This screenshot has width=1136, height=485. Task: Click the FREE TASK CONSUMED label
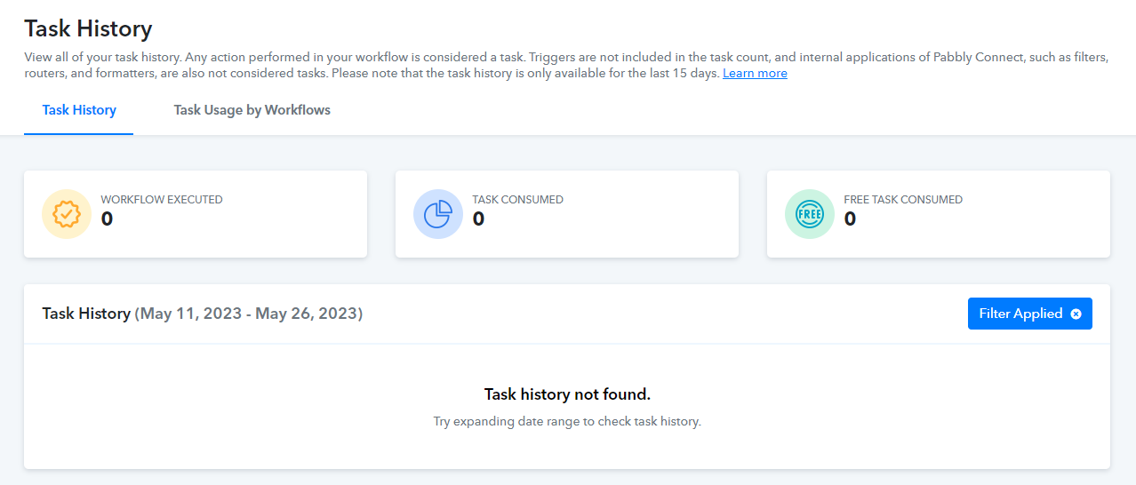pyautogui.click(x=903, y=200)
